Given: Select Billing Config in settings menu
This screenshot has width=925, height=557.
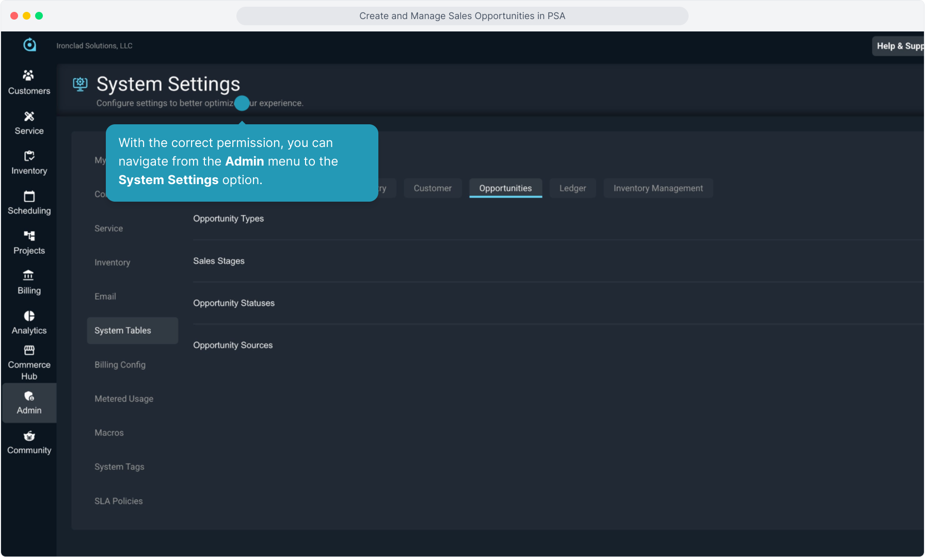Looking at the screenshot, I should [x=120, y=365].
